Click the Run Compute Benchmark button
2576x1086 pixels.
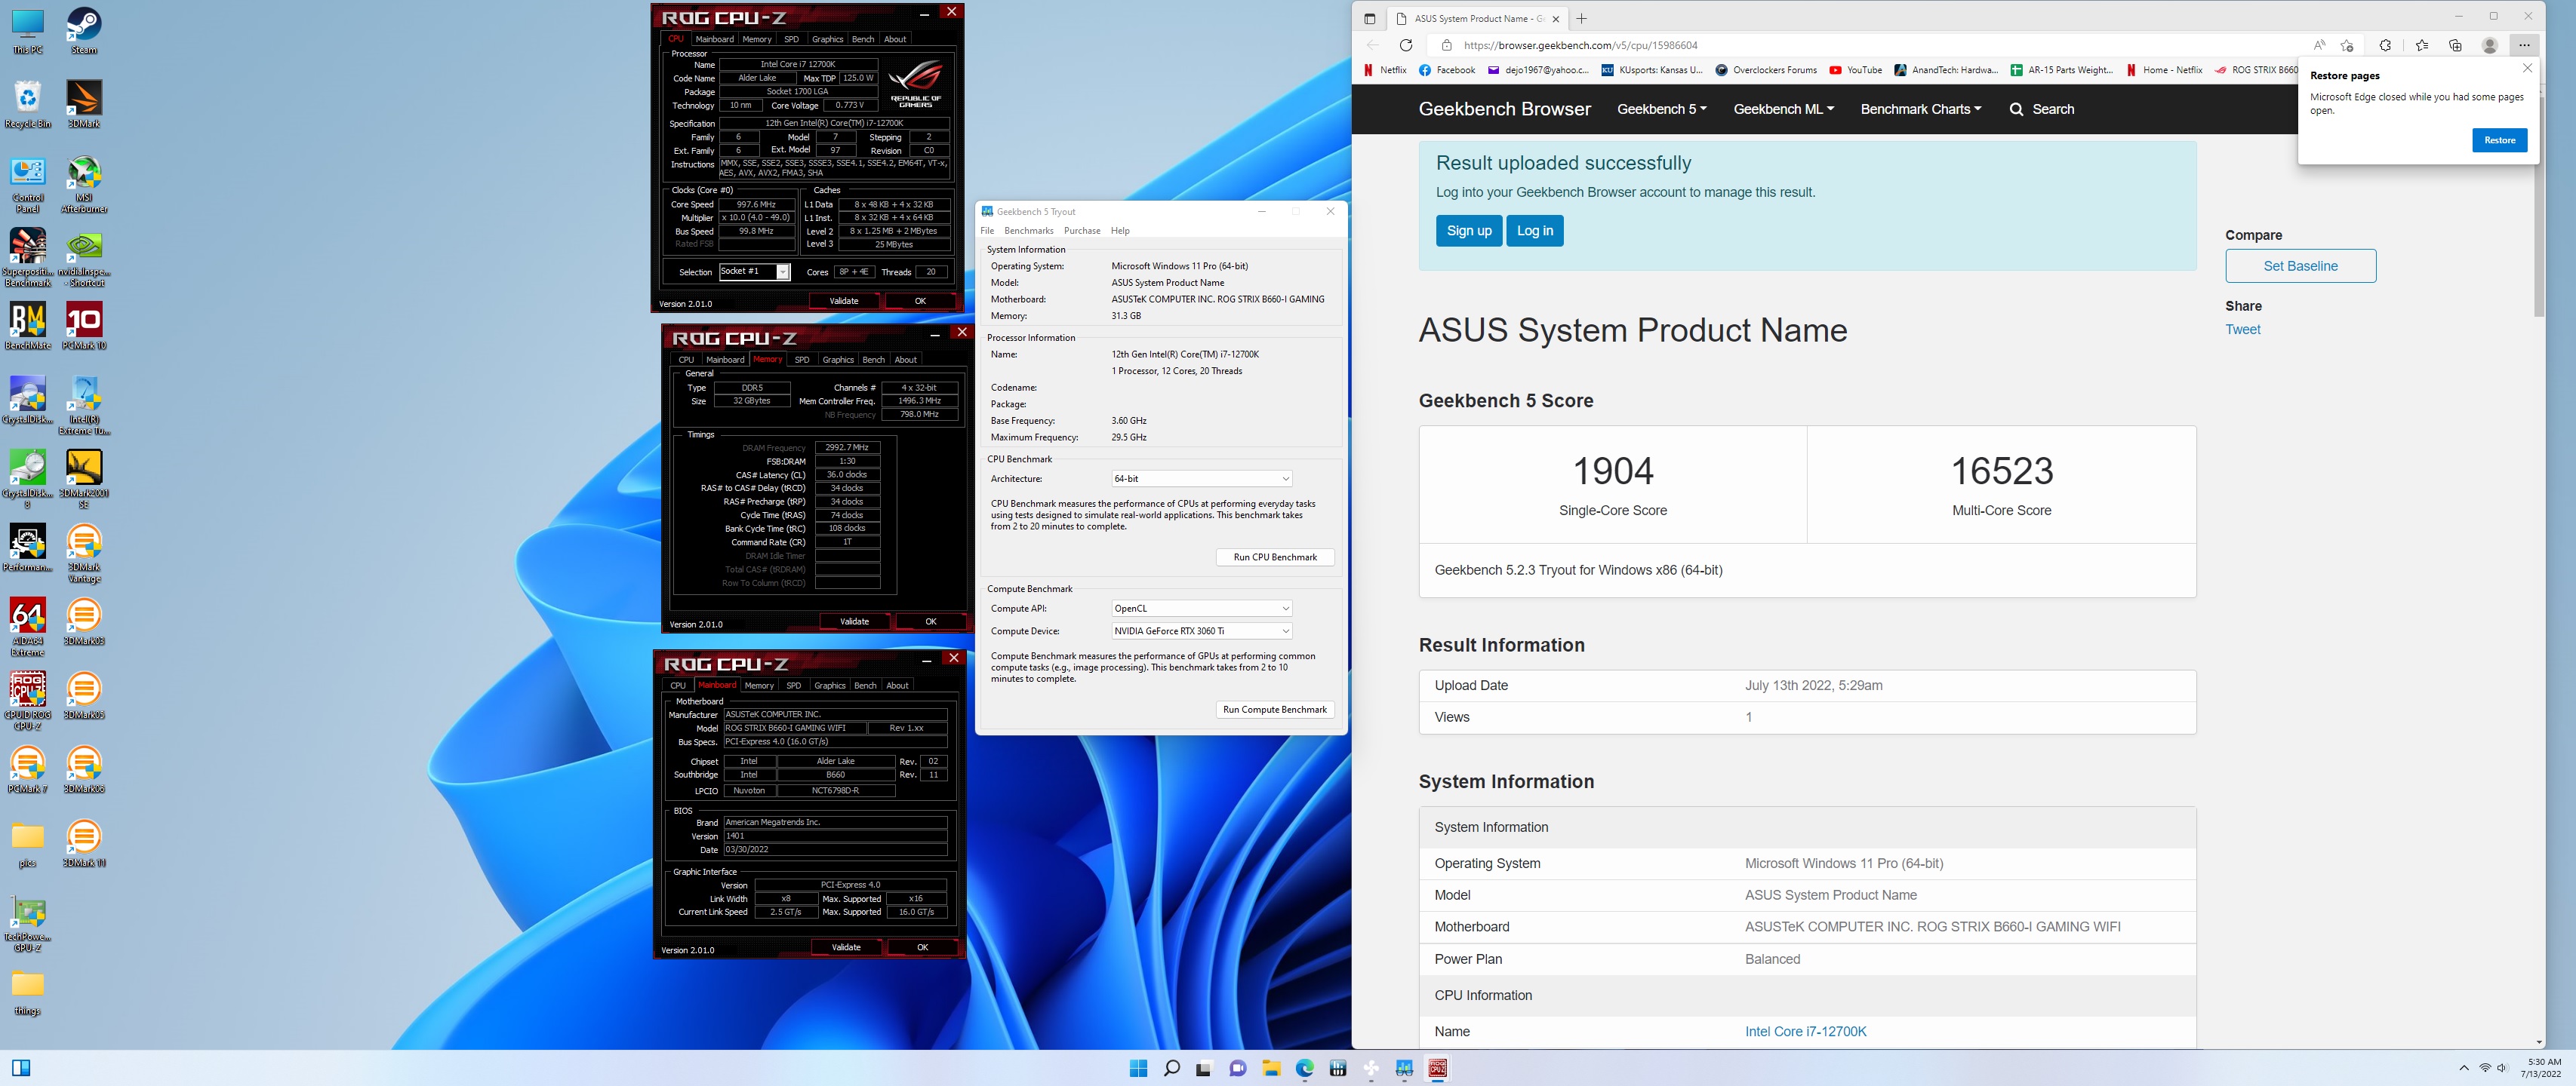[x=1275, y=710]
